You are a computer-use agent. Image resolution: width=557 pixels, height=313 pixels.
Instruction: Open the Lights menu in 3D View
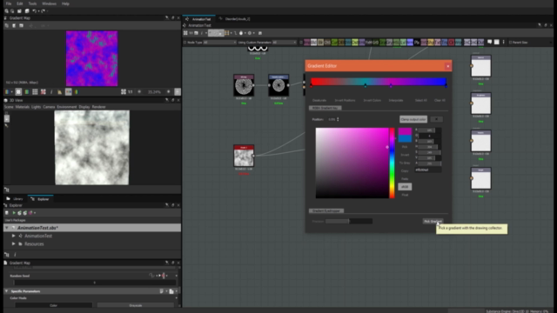click(x=36, y=107)
